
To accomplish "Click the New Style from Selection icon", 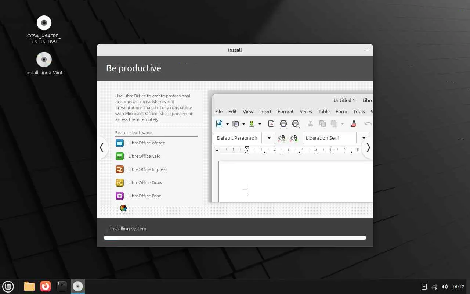I will 294,138.
